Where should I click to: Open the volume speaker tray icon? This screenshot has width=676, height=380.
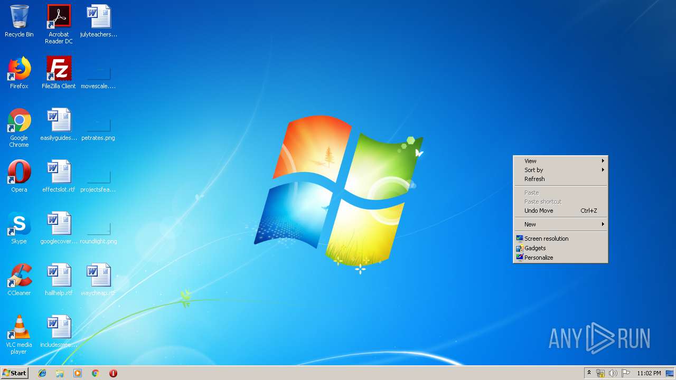[x=613, y=373]
